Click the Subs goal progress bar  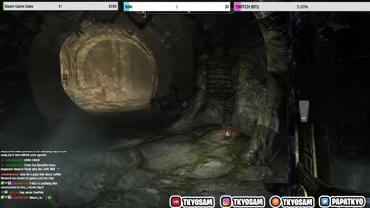[x=177, y=7]
